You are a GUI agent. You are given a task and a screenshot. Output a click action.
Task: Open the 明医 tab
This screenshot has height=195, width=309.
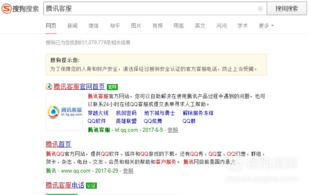179,26
